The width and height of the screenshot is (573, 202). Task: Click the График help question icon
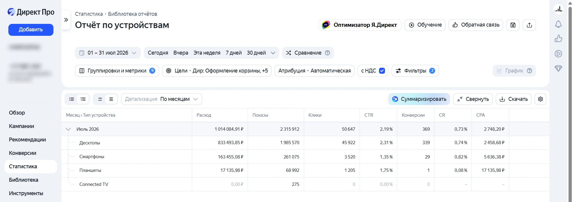[x=529, y=71]
